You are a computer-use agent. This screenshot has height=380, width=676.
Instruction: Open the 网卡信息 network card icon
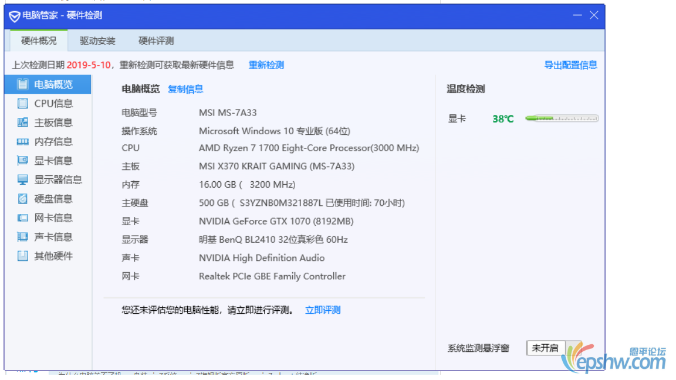[x=22, y=218]
